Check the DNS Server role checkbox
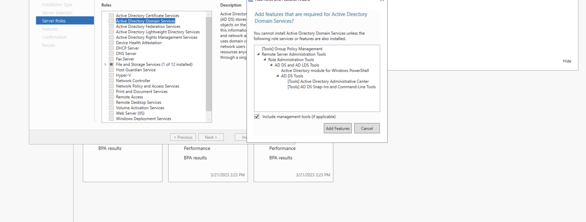Viewport: 586px width, 222px height. point(111,53)
